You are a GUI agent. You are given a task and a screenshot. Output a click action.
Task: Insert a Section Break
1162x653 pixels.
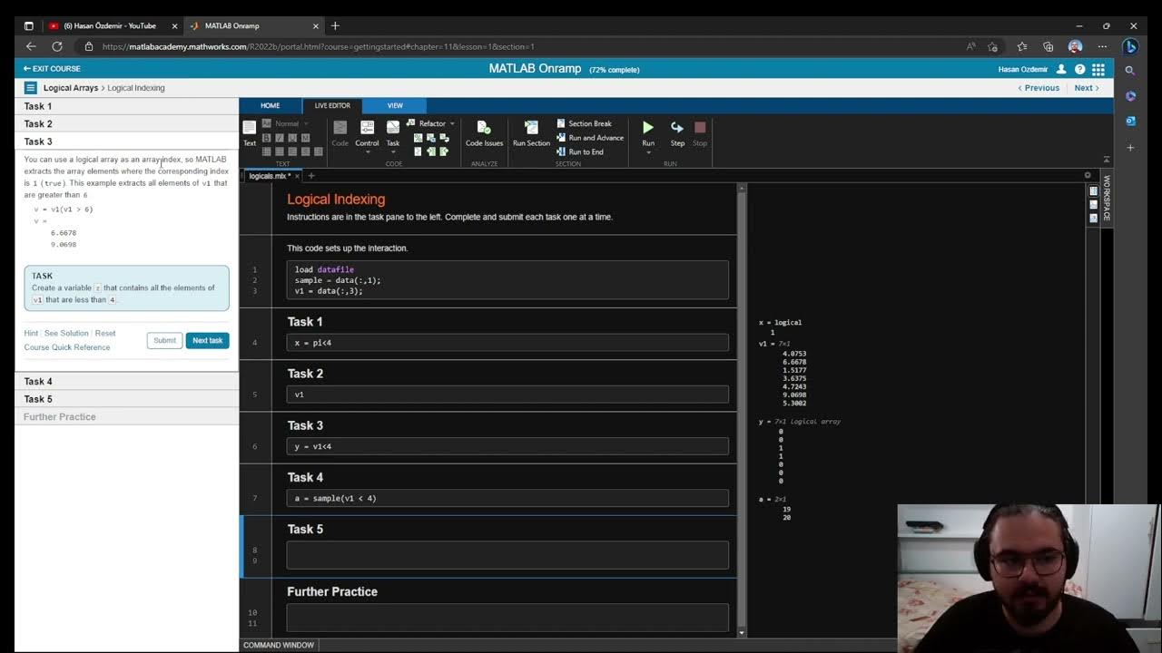point(584,123)
